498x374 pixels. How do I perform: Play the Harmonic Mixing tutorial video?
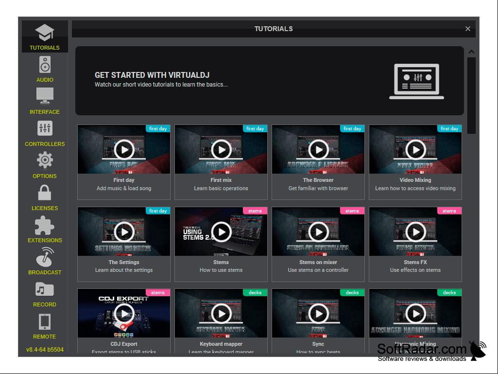coord(415,314)
